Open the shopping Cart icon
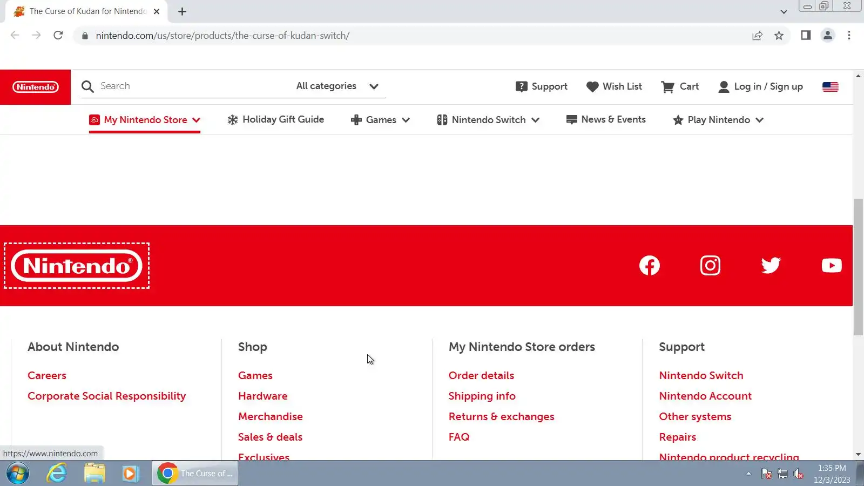This screenshot has height=486, width=864. pos(667,86)
